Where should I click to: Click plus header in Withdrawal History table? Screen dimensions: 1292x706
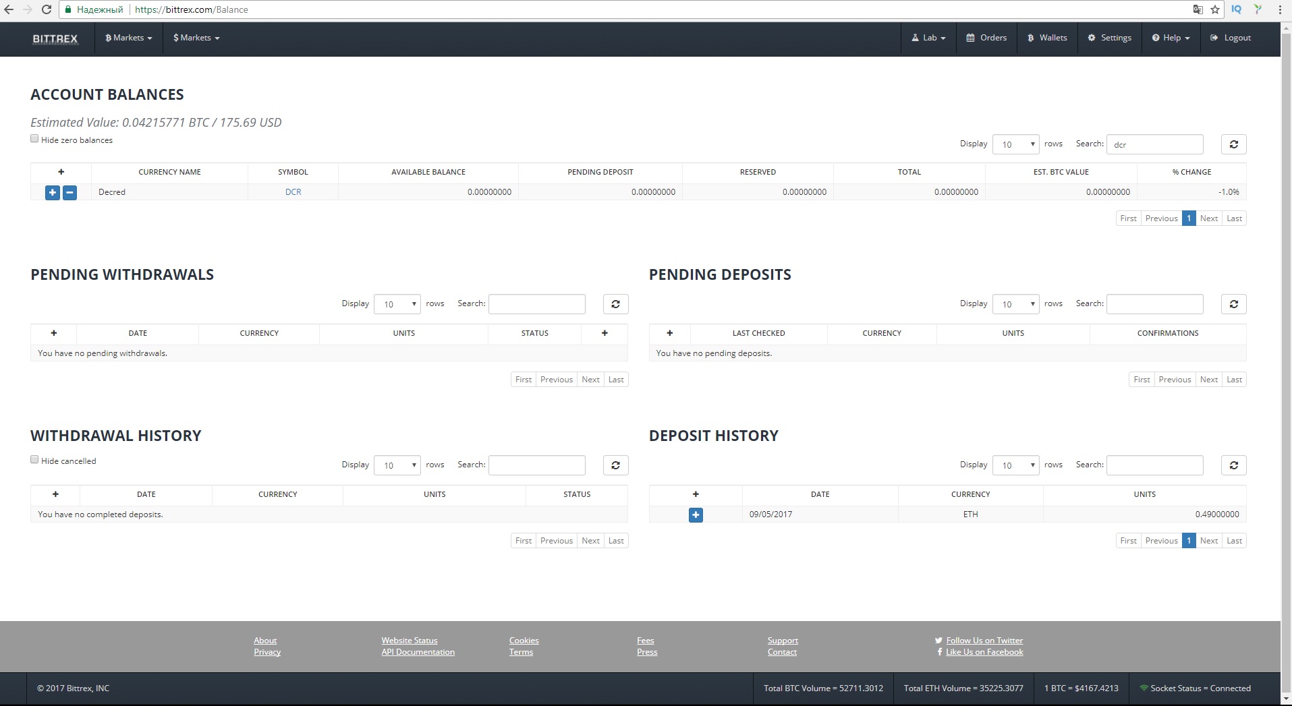coord(55,494)
